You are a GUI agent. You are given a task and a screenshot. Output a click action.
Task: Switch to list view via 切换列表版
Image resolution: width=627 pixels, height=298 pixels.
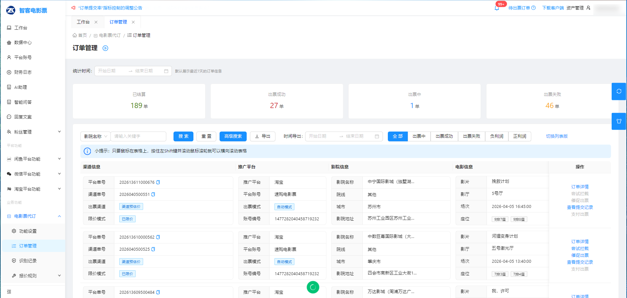click(x=557, y=136)
